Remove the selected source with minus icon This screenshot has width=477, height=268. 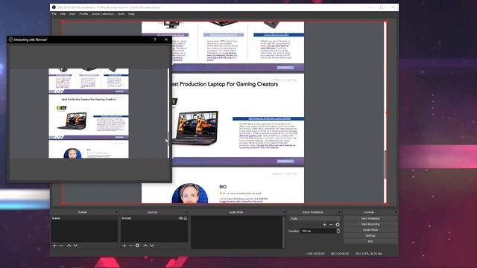pyautogui.click(x=131, y=246)
